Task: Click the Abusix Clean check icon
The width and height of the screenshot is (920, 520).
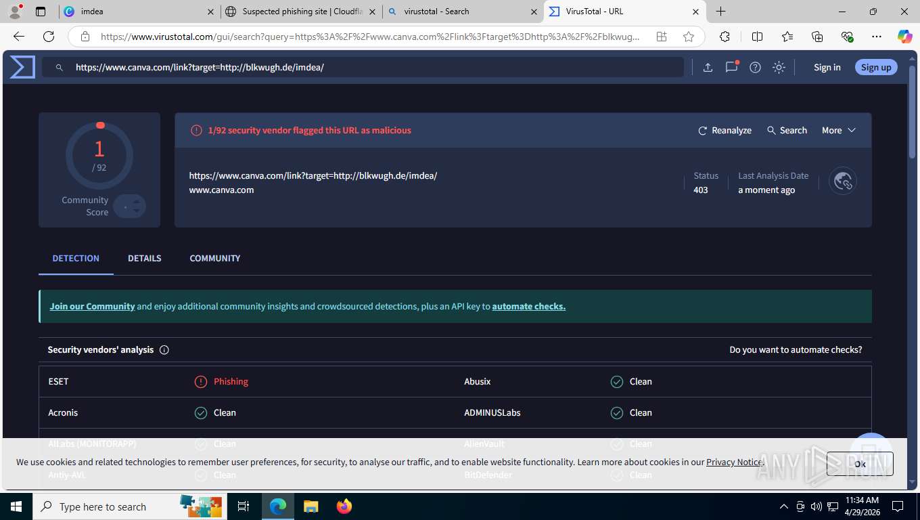Action: tap(616, 382)
